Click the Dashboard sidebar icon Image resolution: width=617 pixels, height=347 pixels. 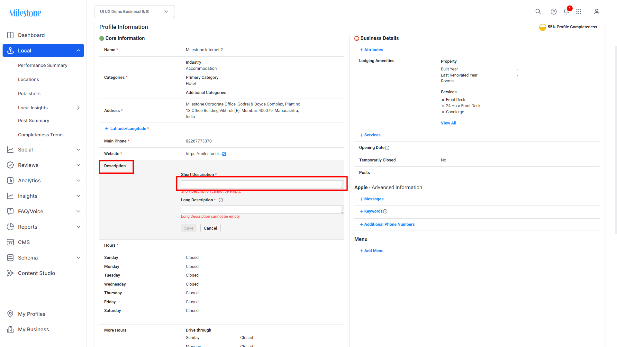click(10, 35)
